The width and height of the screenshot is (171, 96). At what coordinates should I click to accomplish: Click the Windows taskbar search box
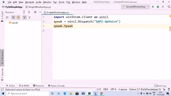coord(28,94)
